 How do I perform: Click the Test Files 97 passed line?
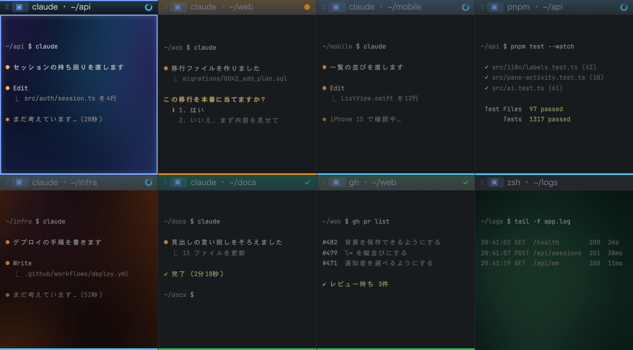[524, 109]
